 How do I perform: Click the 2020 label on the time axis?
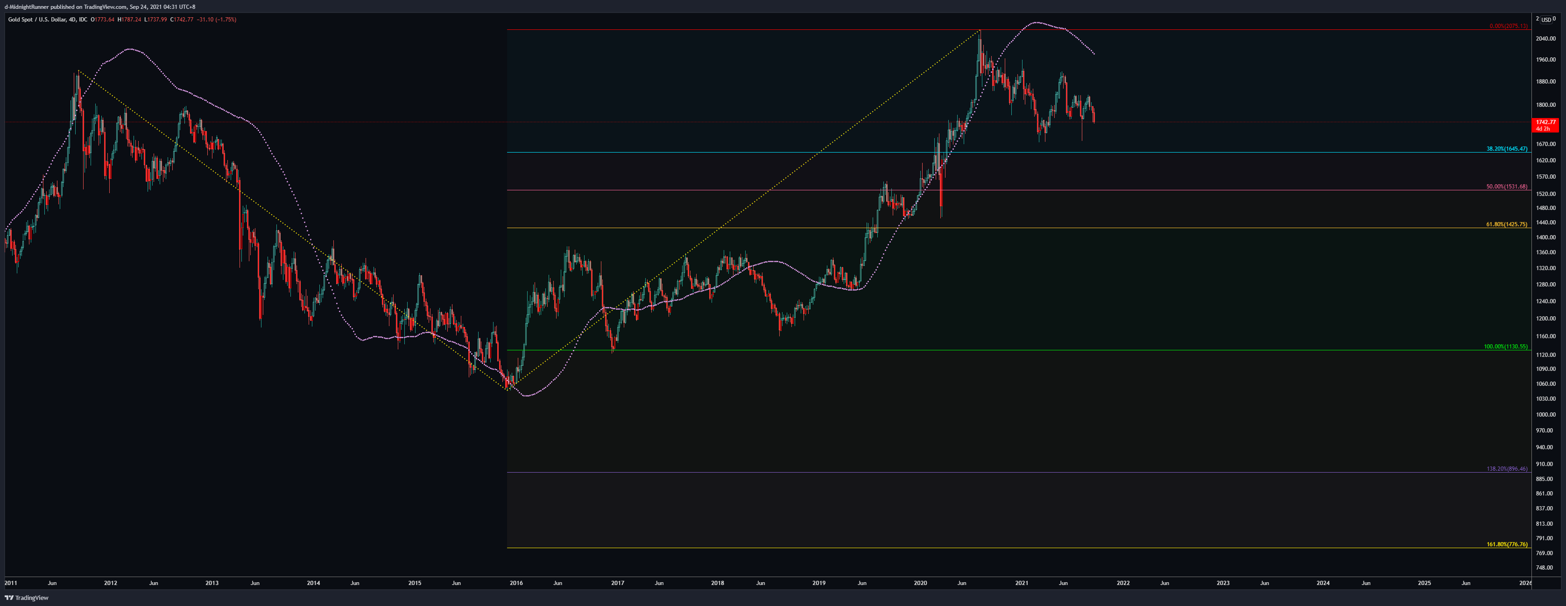point(920,583)
